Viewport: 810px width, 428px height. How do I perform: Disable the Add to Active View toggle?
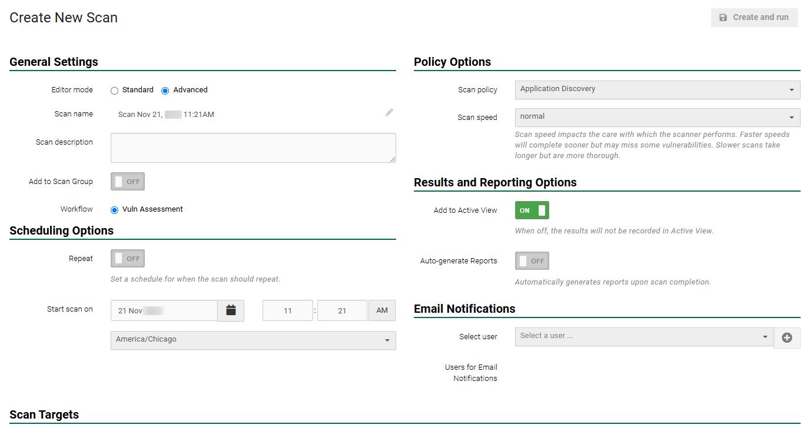532,210
